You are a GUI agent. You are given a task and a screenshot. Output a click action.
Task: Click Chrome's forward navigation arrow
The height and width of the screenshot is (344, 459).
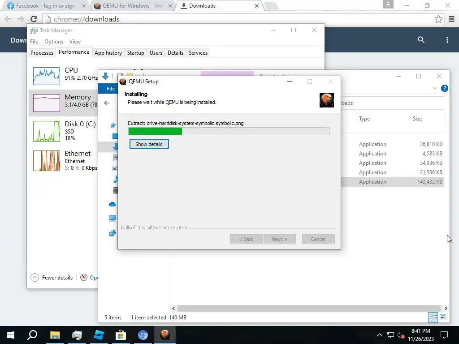(x=21, y=19)
